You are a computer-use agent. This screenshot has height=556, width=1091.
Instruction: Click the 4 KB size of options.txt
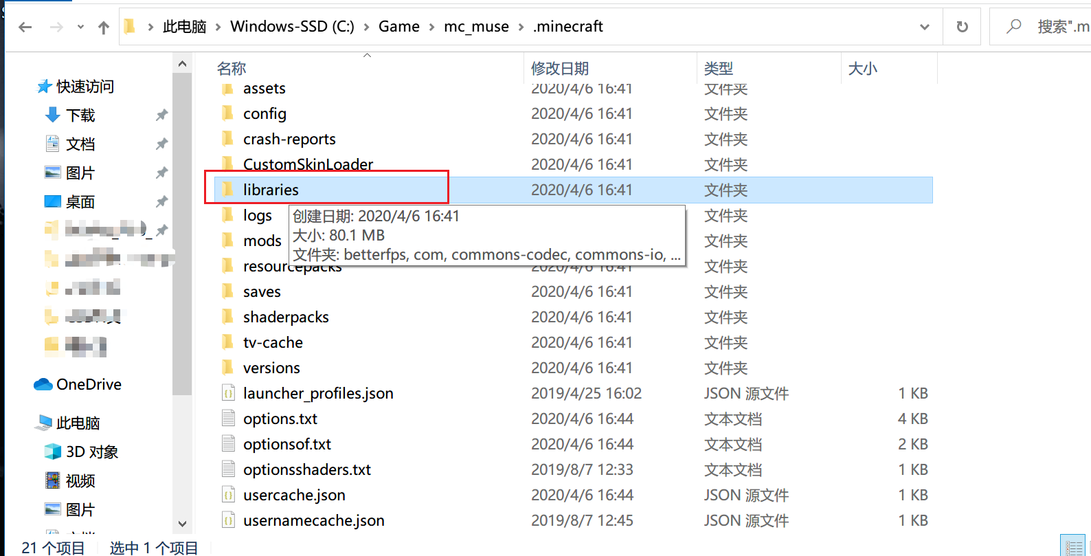[912, 419]
